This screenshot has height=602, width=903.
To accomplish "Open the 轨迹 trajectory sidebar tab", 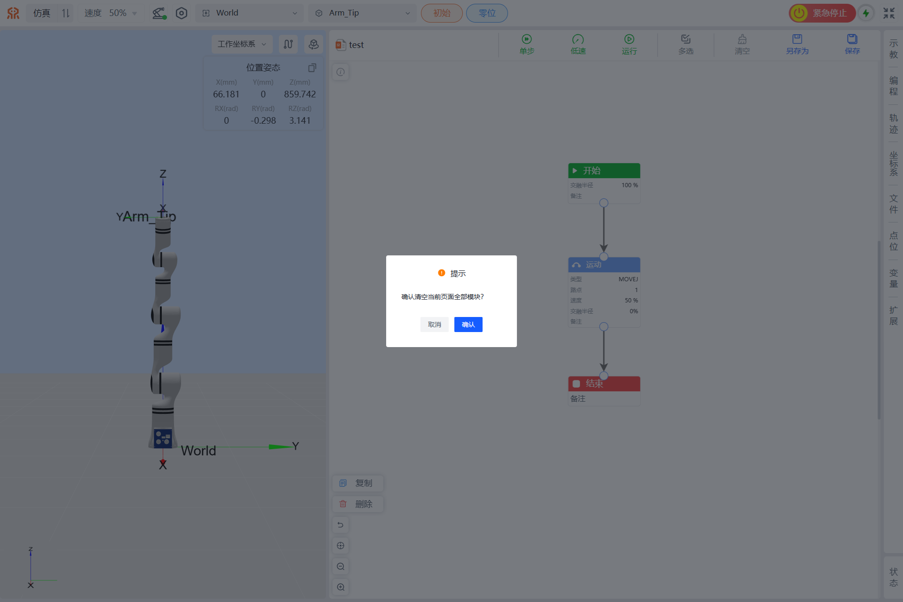I will 893,123.
